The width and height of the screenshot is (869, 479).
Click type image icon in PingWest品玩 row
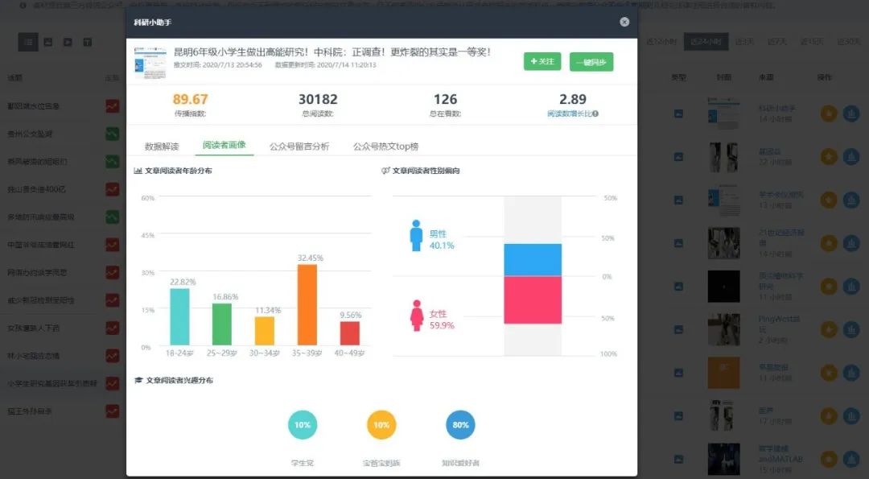coord(678,329)
